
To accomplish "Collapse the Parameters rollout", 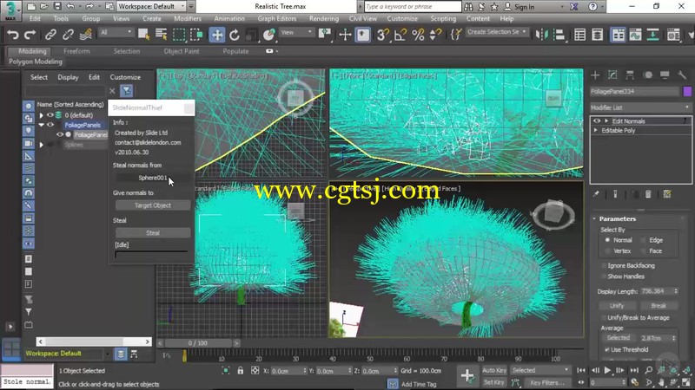I will tap(594, 219).
